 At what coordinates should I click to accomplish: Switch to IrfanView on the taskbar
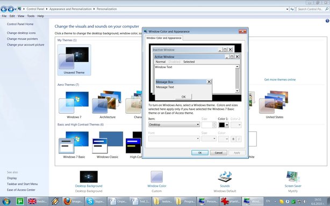pyautogui.click(x=230, y=201)
